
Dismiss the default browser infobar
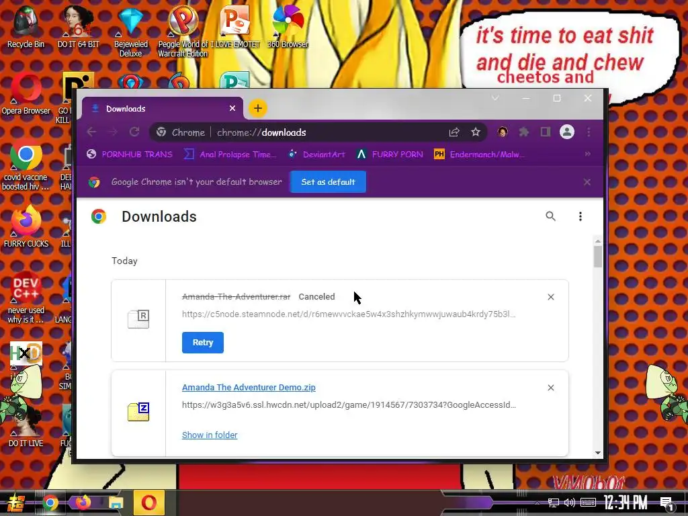pyautogui.click(x=587, y=181)
